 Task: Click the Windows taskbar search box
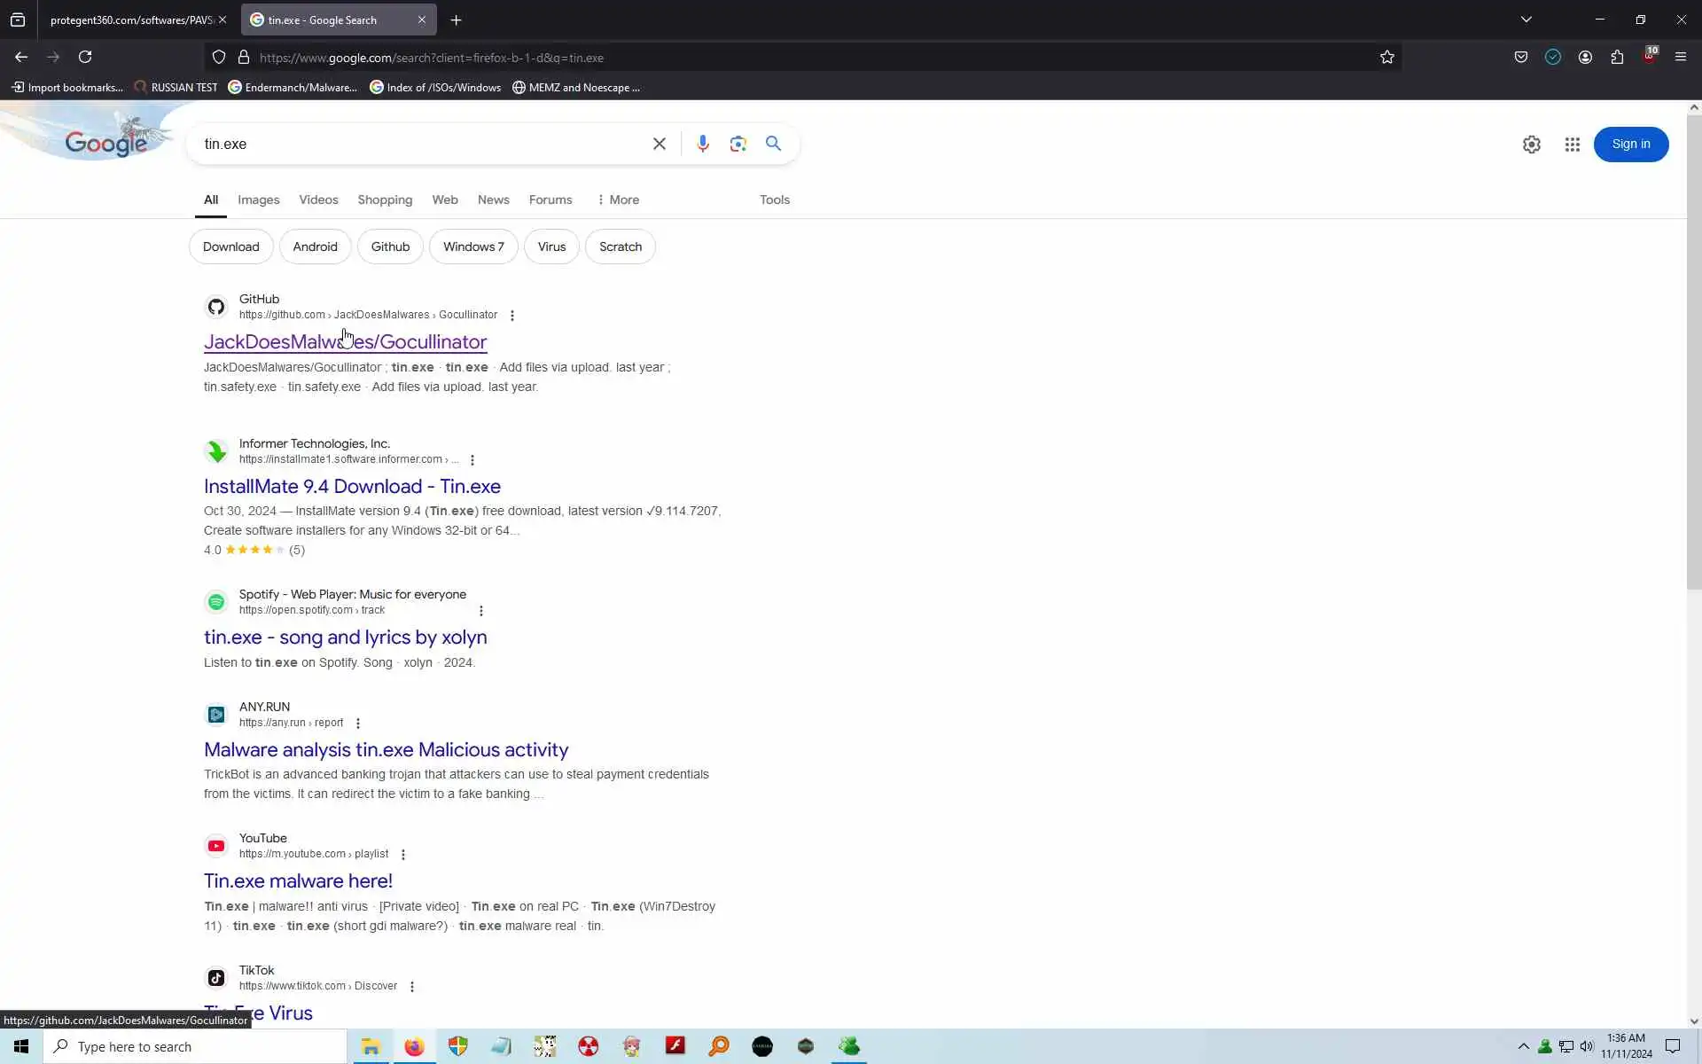pyautogui.click(x=195, y=1047)
